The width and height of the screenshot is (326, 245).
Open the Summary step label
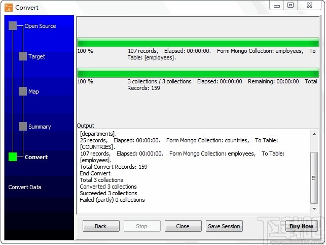click(x=40, y=127)
